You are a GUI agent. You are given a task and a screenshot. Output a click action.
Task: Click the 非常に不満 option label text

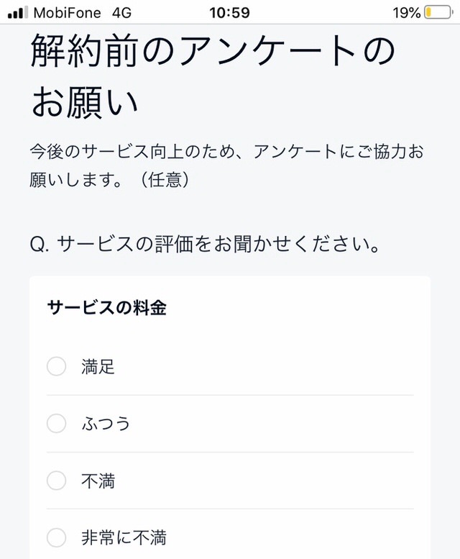(x=124, y=537)
